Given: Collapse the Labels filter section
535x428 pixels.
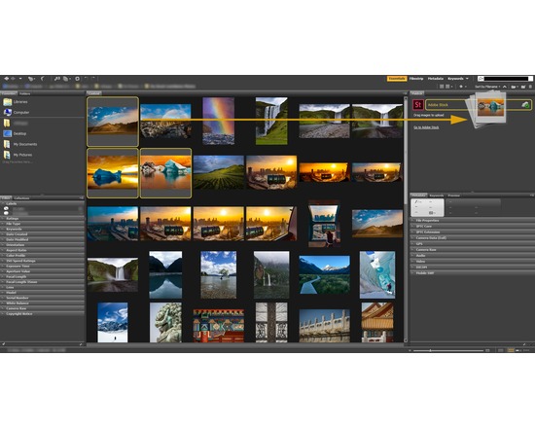Looking at the screenshot, I should 42,203.
